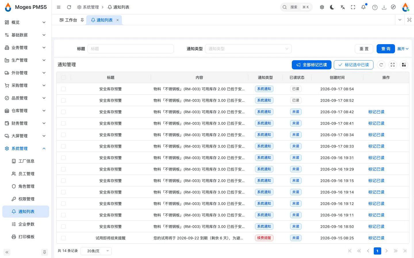Check the 试用即将结束提醒 row checkbox
The width and height of the screenshot is (414, 258).
tap(64, 238)
